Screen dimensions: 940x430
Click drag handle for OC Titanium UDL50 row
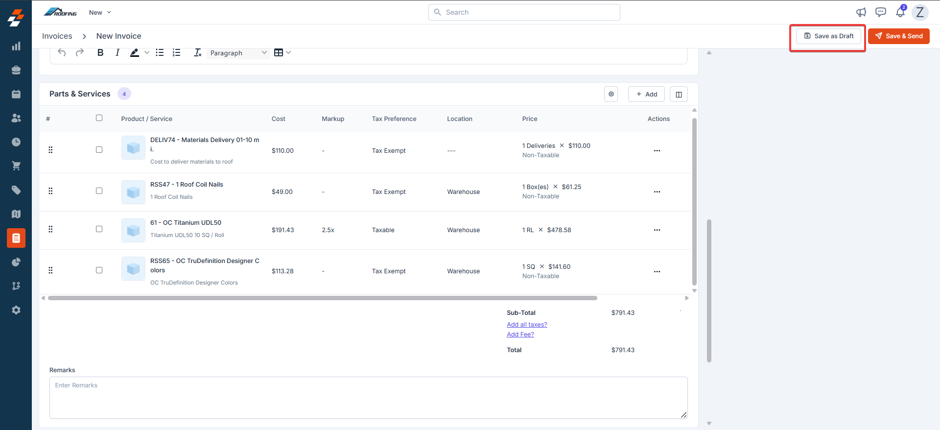coord(50,229)
